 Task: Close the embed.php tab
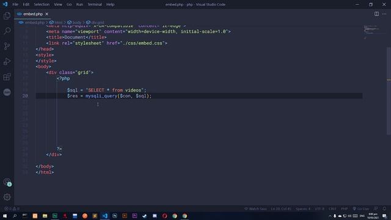[x=46, y=14]
